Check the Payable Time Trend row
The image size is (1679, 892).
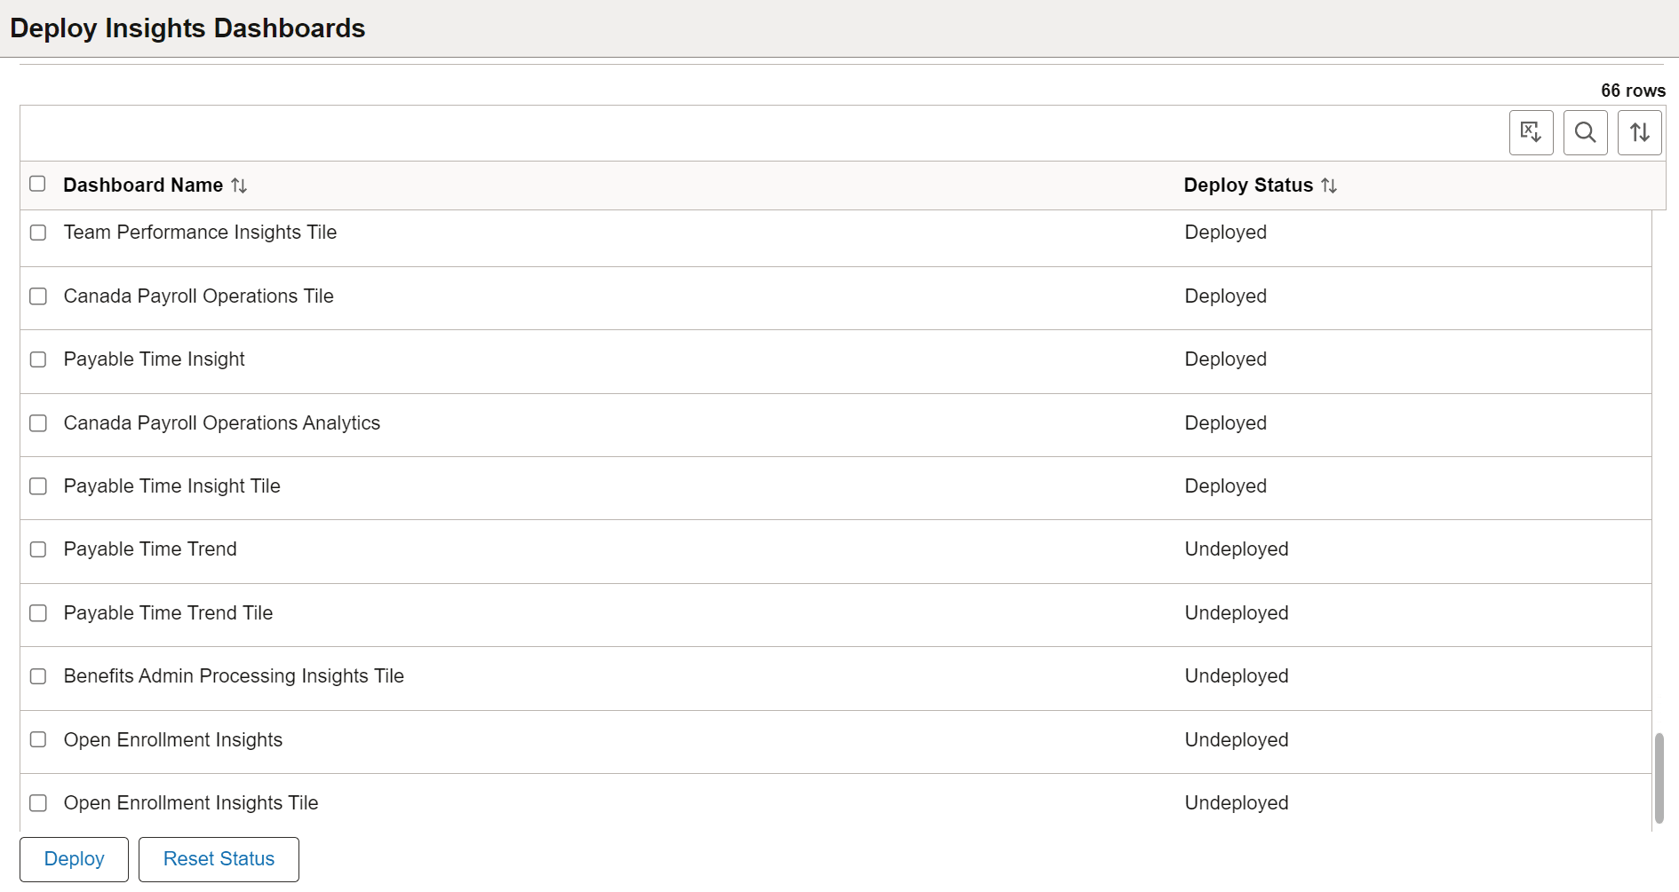38,549
